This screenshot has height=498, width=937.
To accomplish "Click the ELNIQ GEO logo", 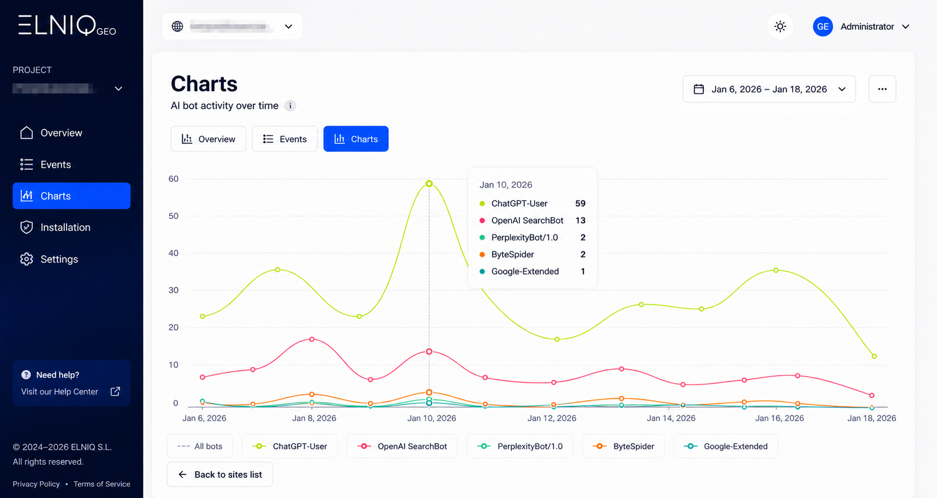I will point(67,26).
